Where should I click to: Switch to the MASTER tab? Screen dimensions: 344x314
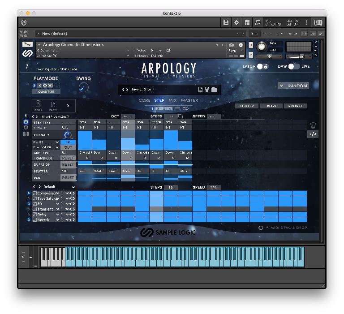coord(189,100)
